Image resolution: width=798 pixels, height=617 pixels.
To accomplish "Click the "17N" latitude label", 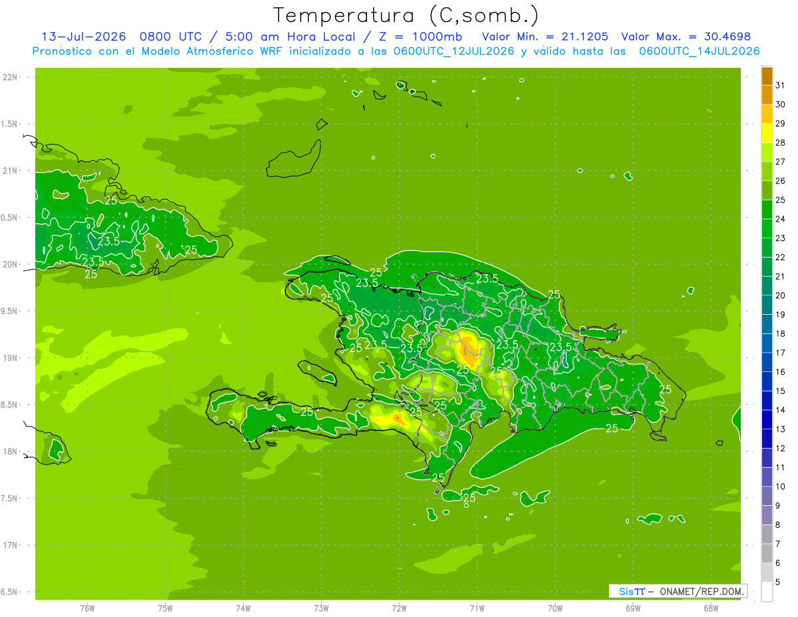I will [x=11, y=545].
